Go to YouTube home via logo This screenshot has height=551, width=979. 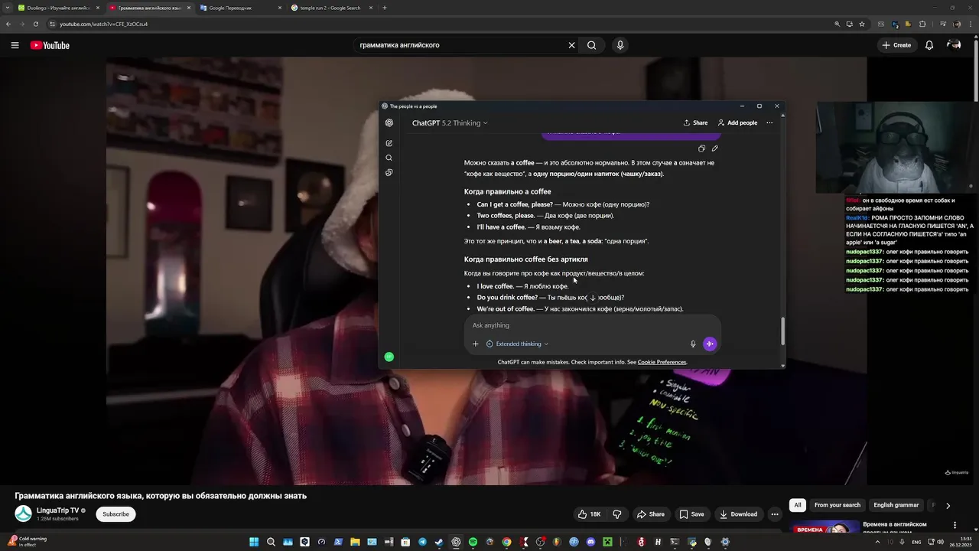pos(50,45)
